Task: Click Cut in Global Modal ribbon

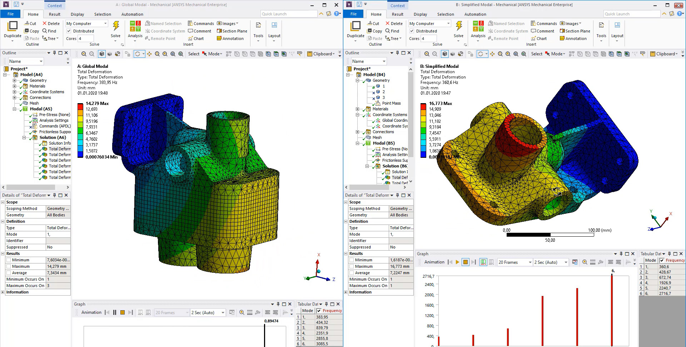Action: pyautogui.click(x=30, y=24)
